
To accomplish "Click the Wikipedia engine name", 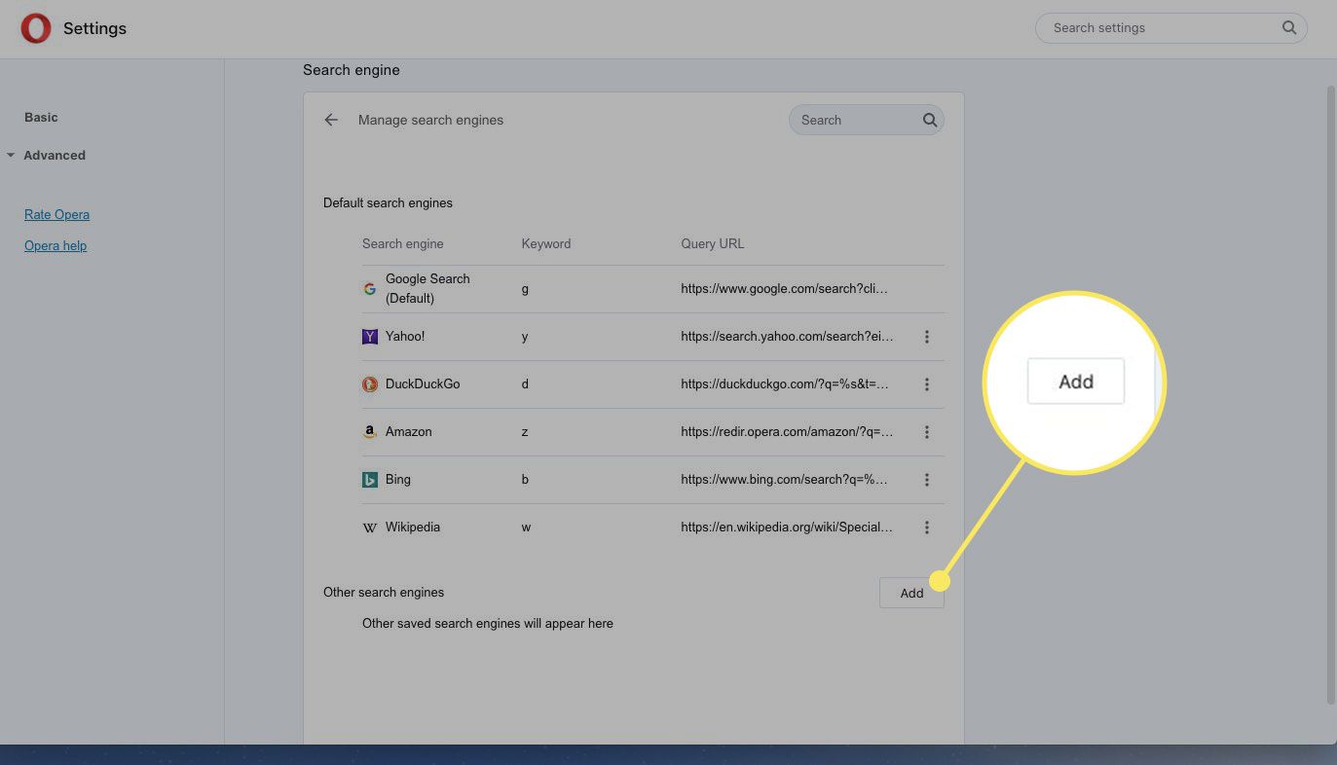I will point(413,527).
